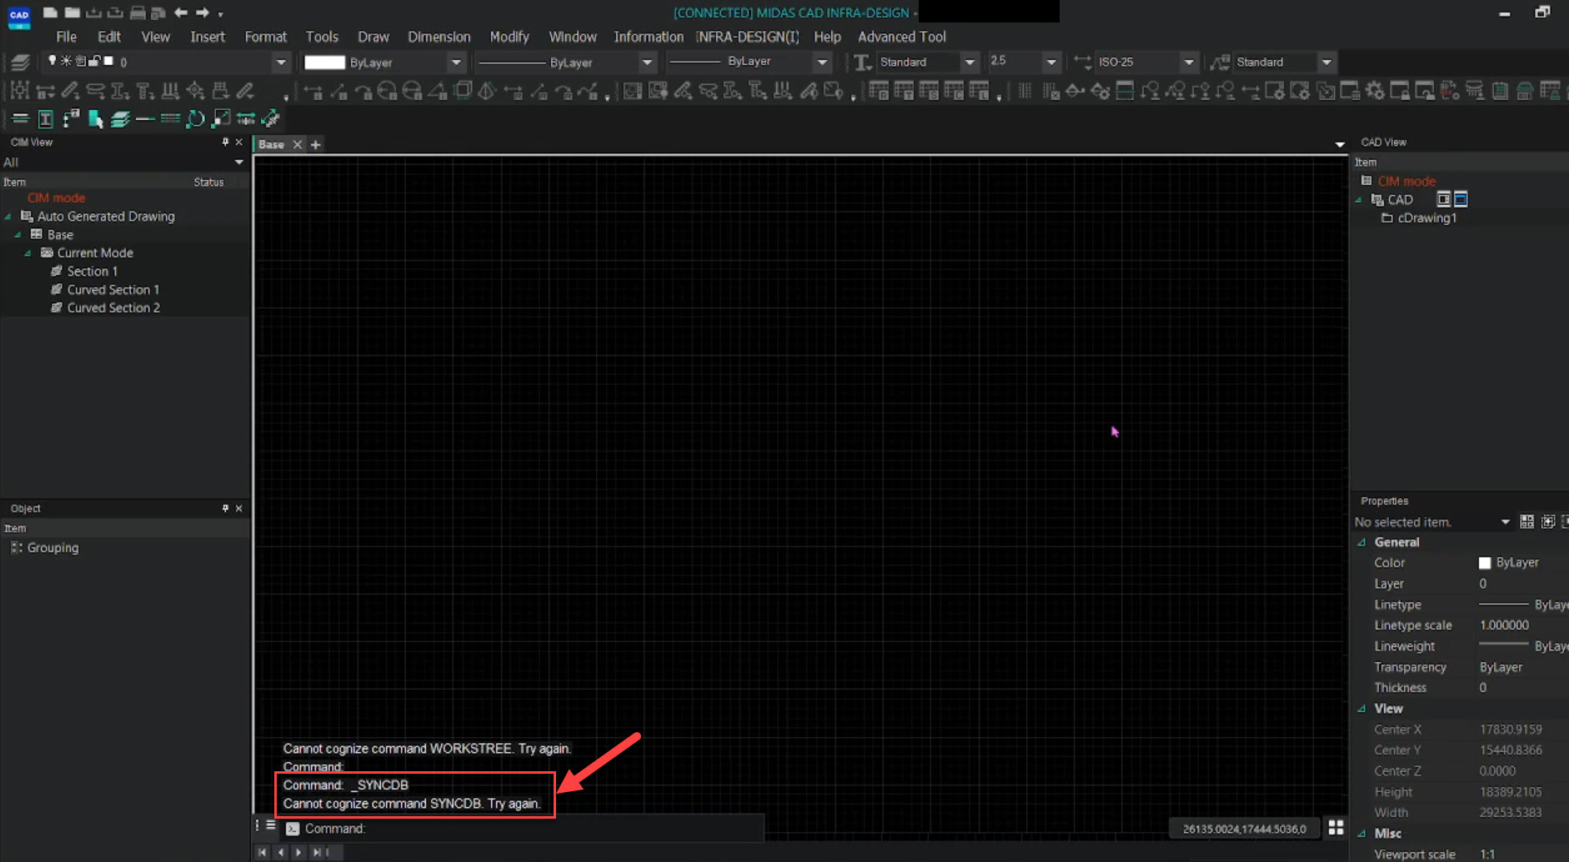Click the green shop-building icon in right toolbar
The image size is (1569, 862).
pyautogui.click(x=1525, y=91)
